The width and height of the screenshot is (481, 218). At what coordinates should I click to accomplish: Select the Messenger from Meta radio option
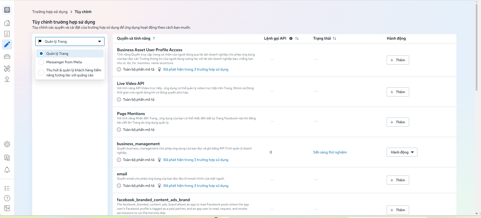point(41,62)
